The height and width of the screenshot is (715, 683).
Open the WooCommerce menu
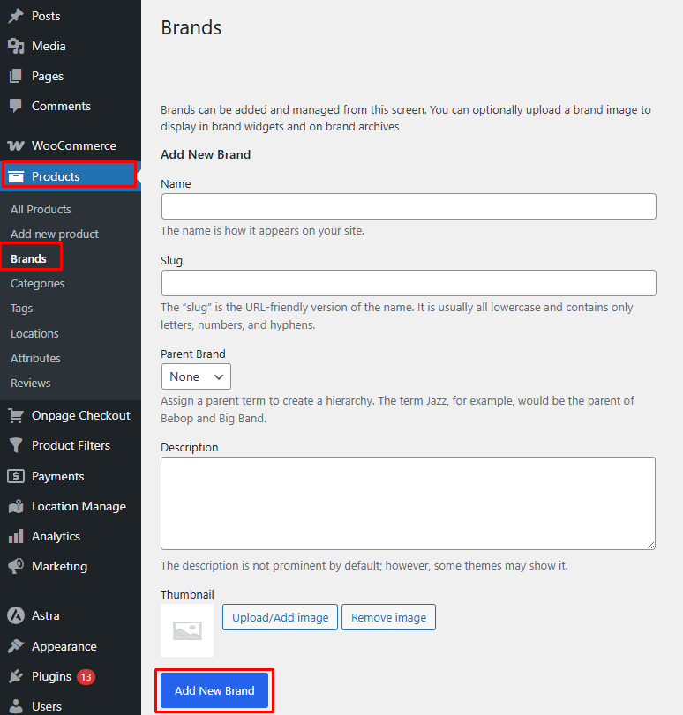tap(71, 145)
